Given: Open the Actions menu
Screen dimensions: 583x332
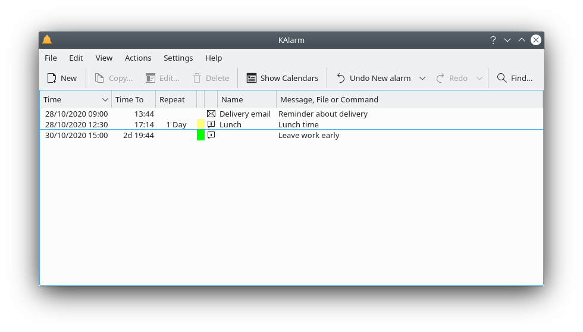Looking at the screenshot, I should coord(138,58).
